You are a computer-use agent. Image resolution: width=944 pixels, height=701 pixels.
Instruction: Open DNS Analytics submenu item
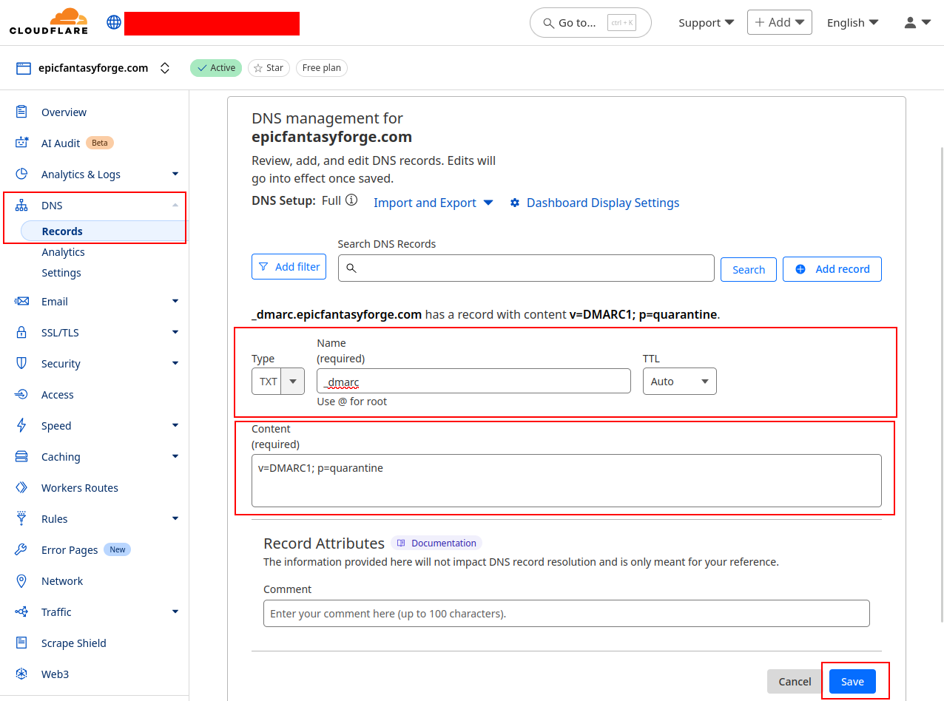[x=63, y=252]
